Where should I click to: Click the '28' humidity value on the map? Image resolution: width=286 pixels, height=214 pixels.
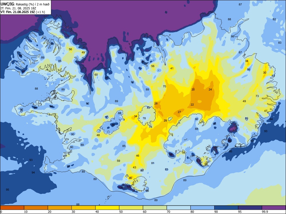click(156, 104)
